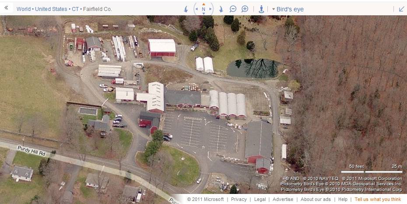Viewport: 407px width, 204px height.
Task: Click Tell us what you think
Action: coord(378,199)
